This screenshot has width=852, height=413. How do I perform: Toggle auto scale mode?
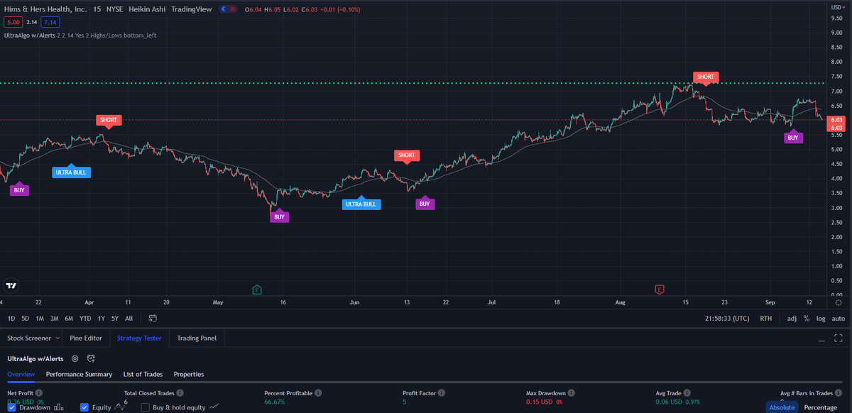pos(838,319)
